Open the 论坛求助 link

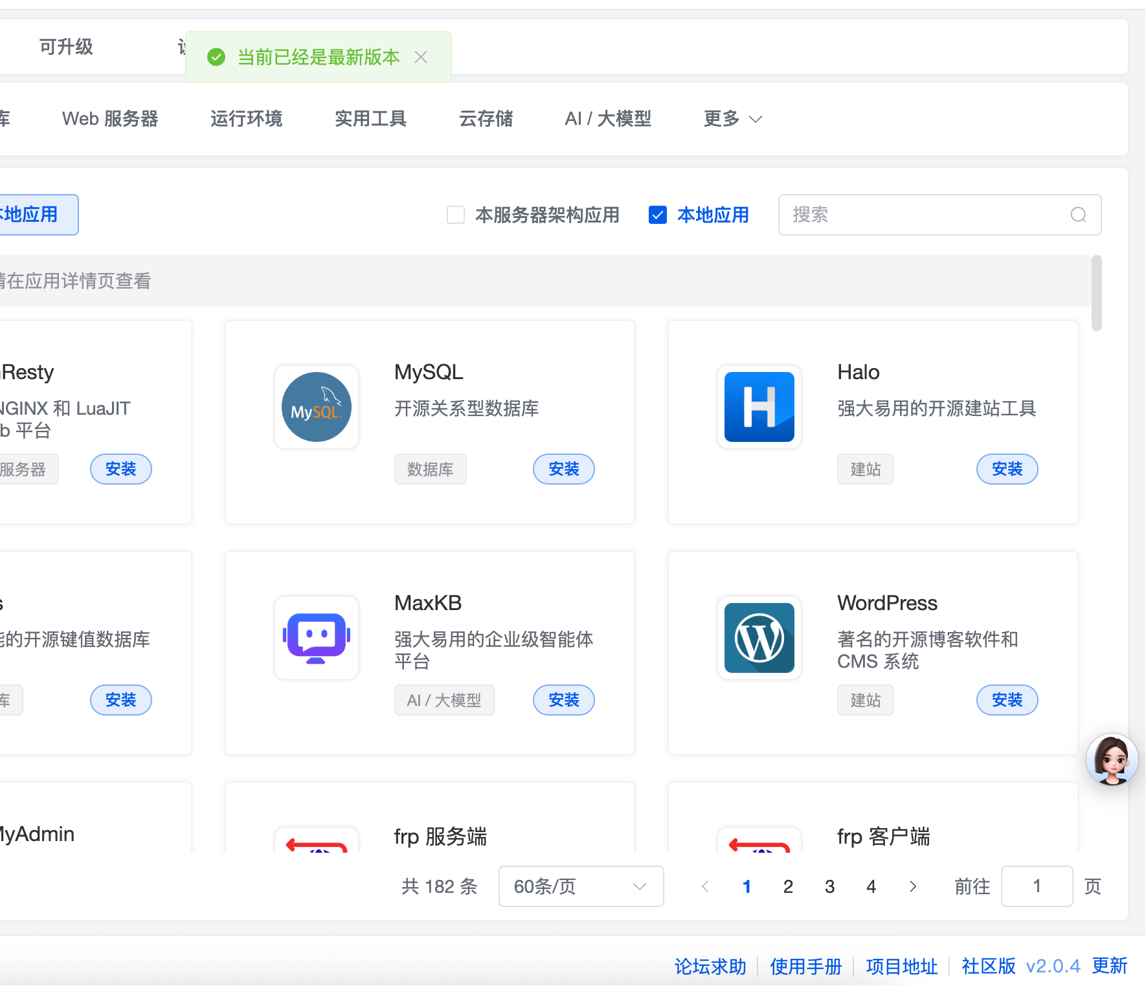coord(710,967)
